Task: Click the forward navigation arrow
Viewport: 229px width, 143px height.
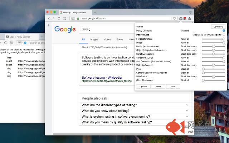Action: point(53,18)
